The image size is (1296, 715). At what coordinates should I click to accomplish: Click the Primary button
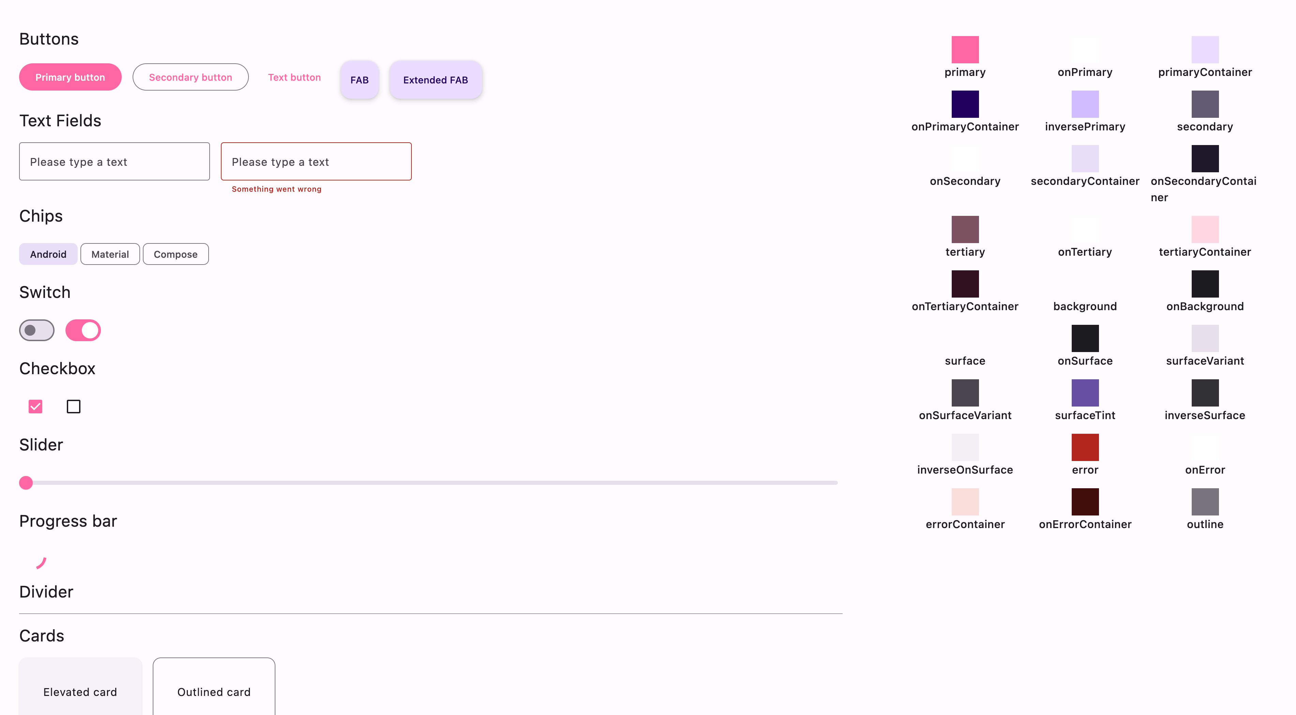pos(70,77)
